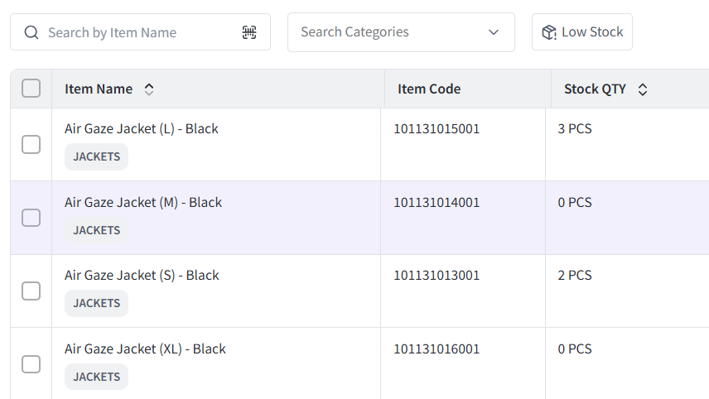Open the Search Categories dropdown
709x399 pixels.
tap(401, 32)
